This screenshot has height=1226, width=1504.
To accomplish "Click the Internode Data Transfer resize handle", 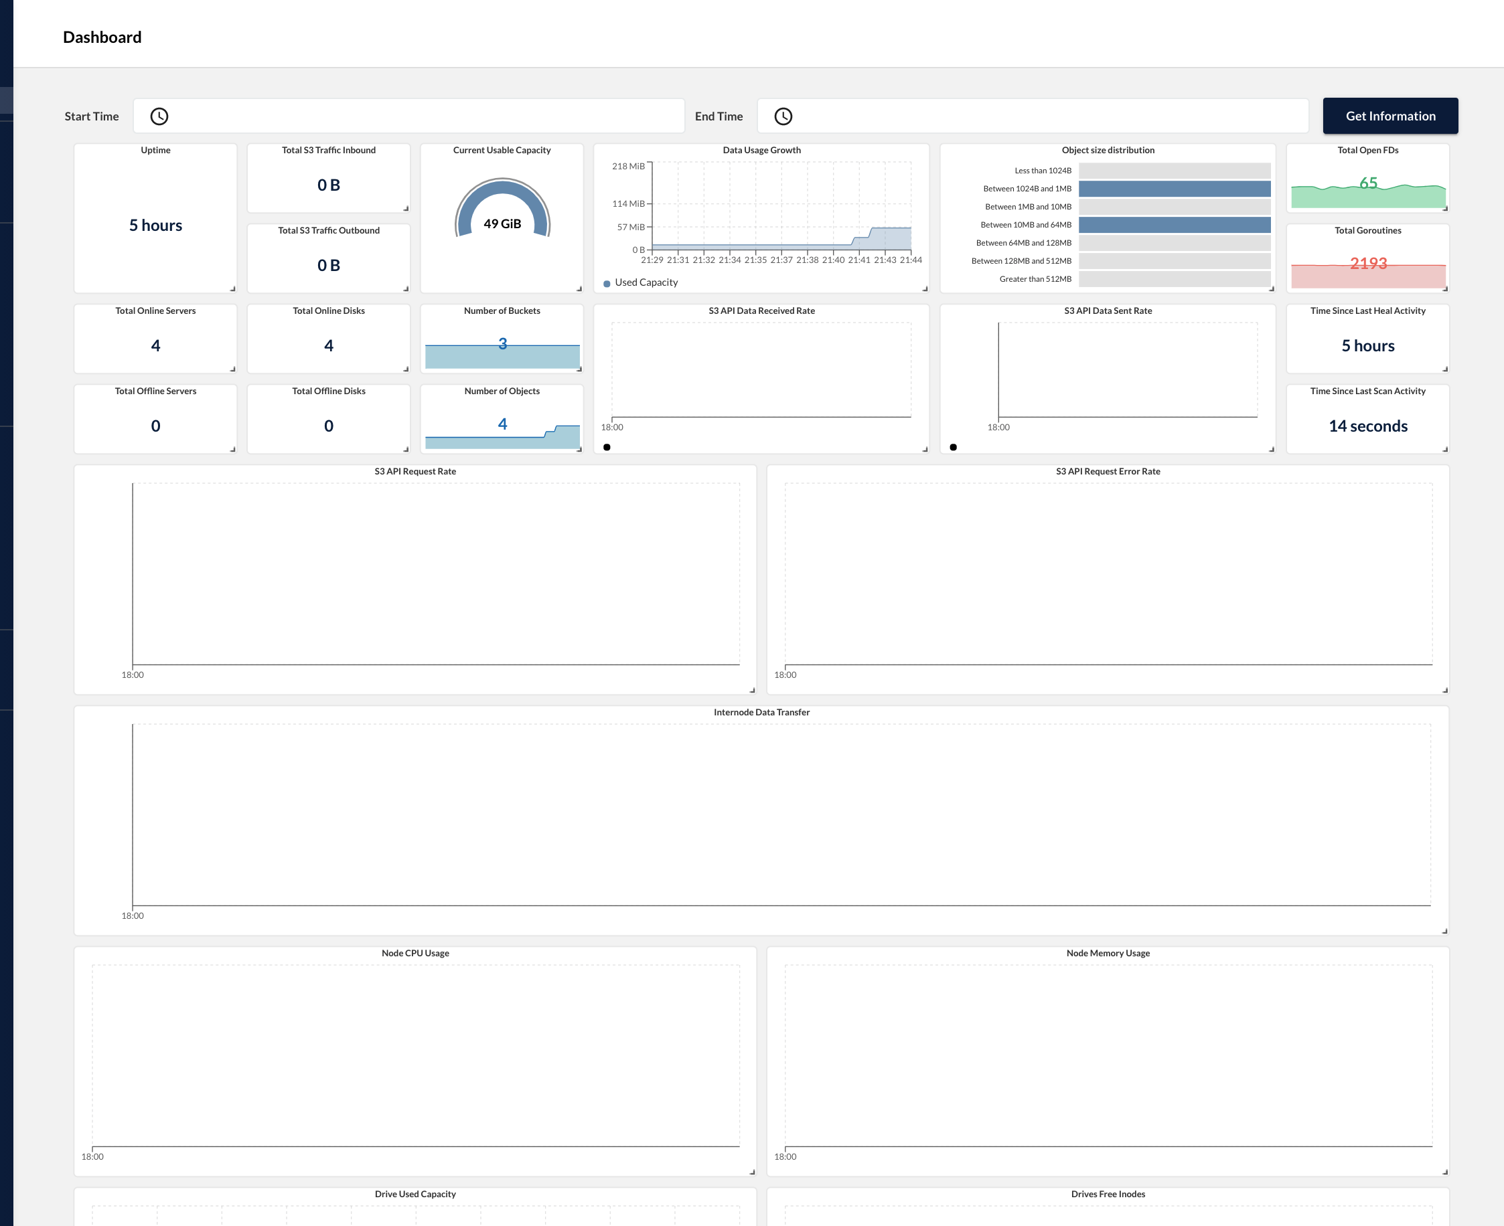I will [x=1444, y=931].
